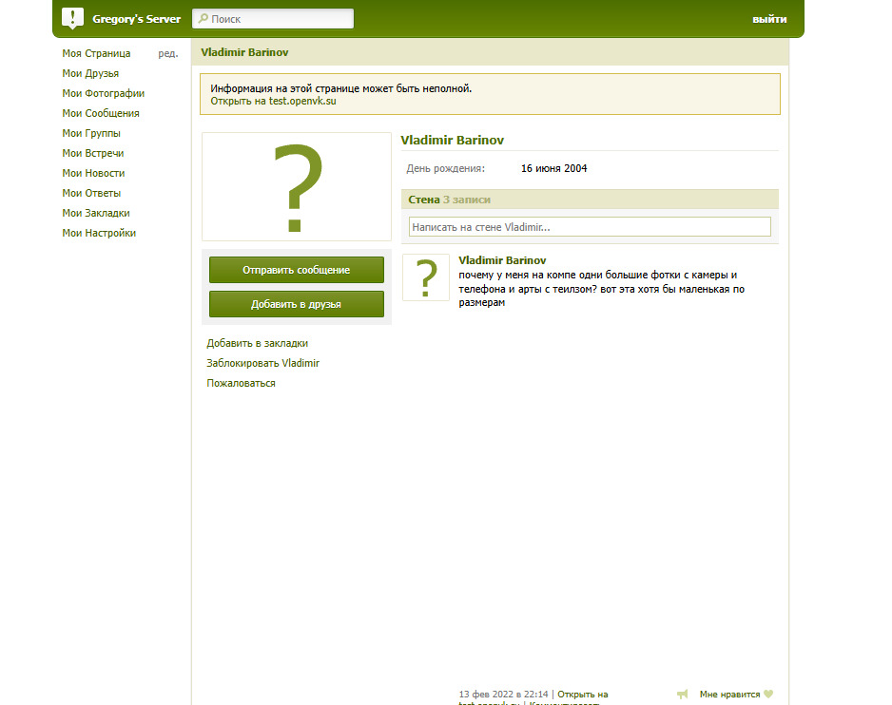Viewport: 892px width, 705px height.
Task: Navigate to Мои Группы
Action: click(91, 133)
